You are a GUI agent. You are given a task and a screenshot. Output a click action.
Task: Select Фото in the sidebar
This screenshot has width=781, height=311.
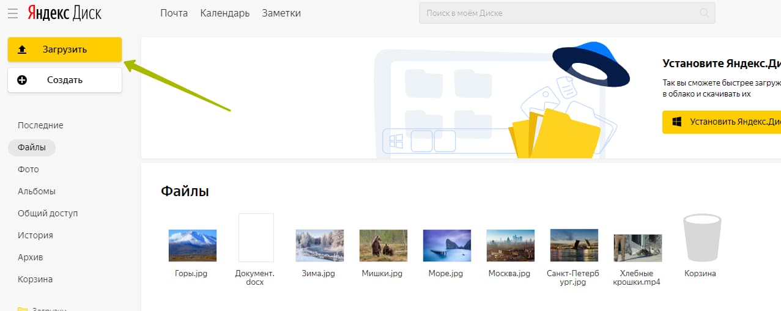[28, 169]
